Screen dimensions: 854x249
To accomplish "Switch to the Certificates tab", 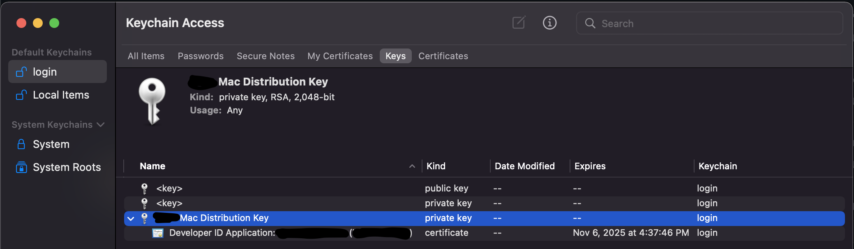I will coord(443,56).
